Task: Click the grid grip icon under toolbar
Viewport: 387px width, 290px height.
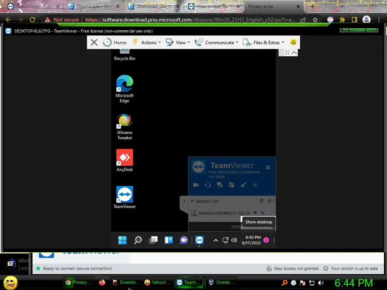Action: coord(281,52)
